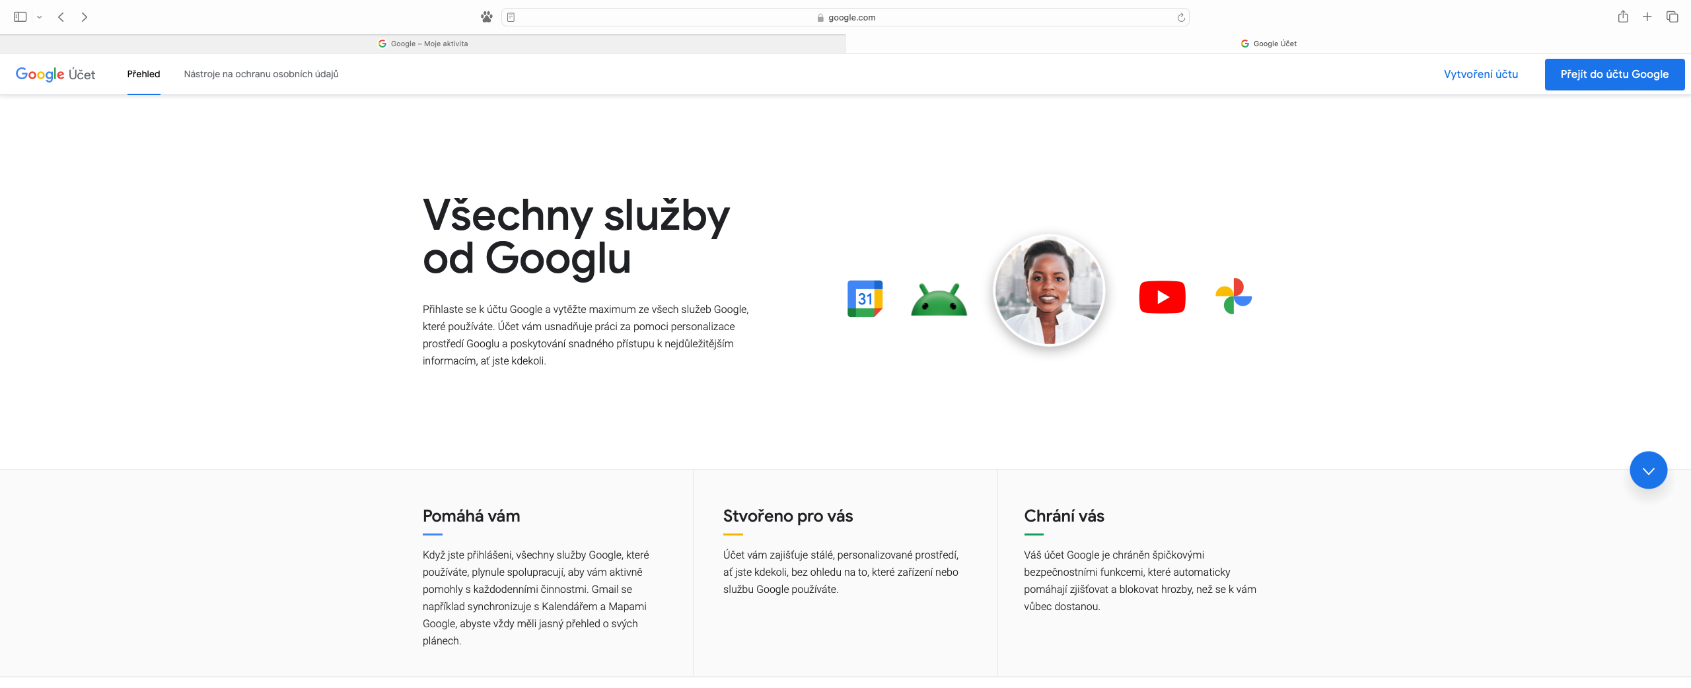Click the Chrání vás heading
This screenshot has height=688, width=1691.
(x=1064, y=516)
